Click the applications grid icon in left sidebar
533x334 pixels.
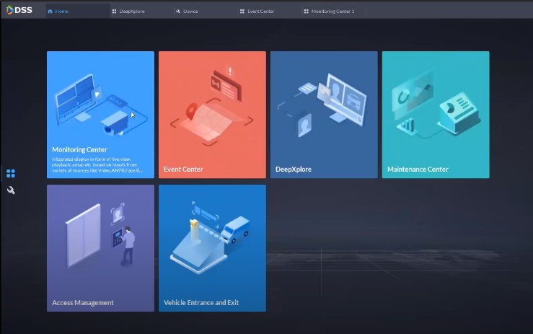[11, 174]
